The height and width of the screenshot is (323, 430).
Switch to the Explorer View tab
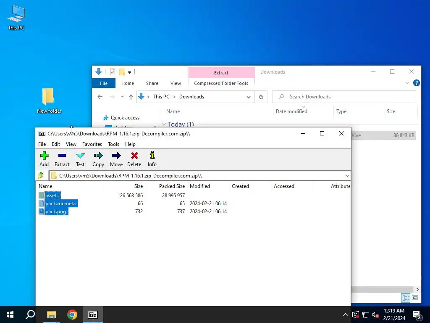(176, 83)
